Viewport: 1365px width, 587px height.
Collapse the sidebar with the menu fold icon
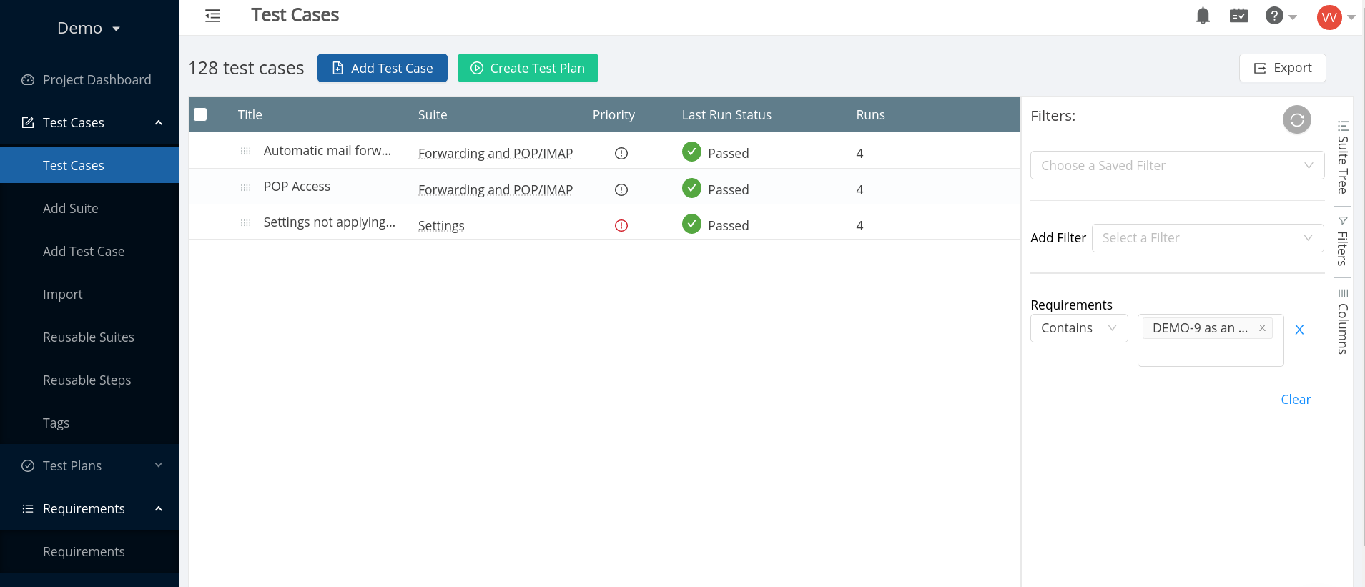click(x=212, y=16)
